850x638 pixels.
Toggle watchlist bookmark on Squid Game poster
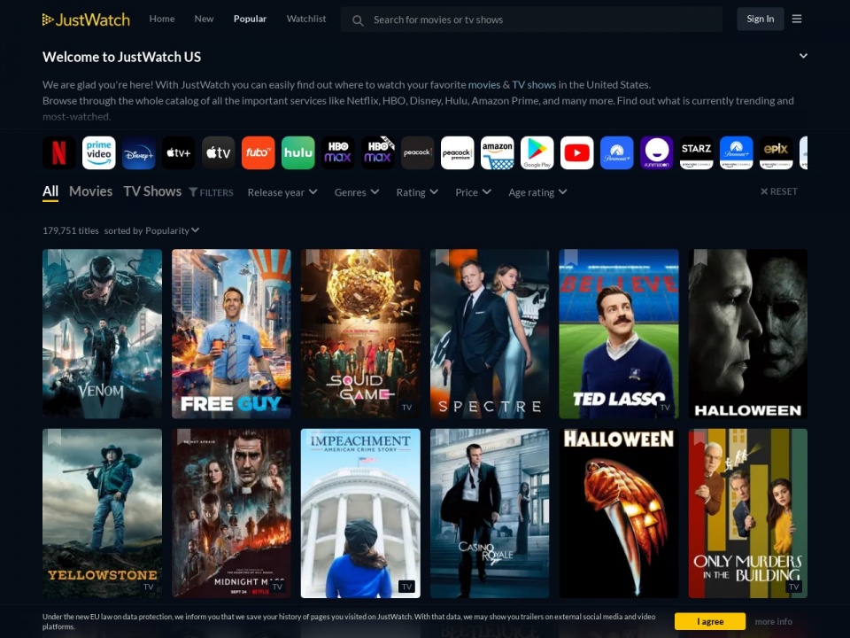(x=313, y=257)
